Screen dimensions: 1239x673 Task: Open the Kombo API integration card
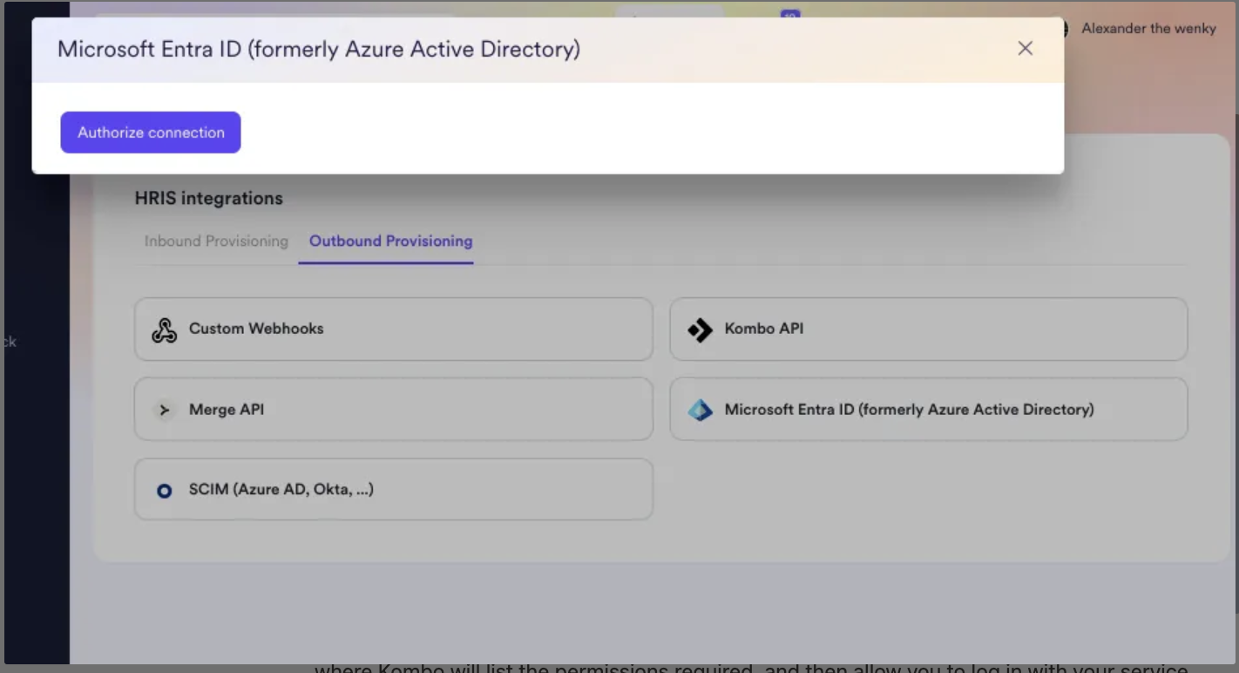coord(929,330)
